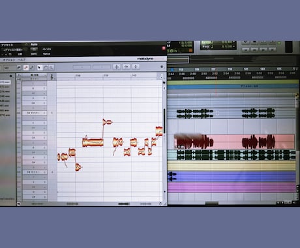Click the 2:50 mark on Pro Tools time ruler
300x248 pixels.
coord(204,74)
